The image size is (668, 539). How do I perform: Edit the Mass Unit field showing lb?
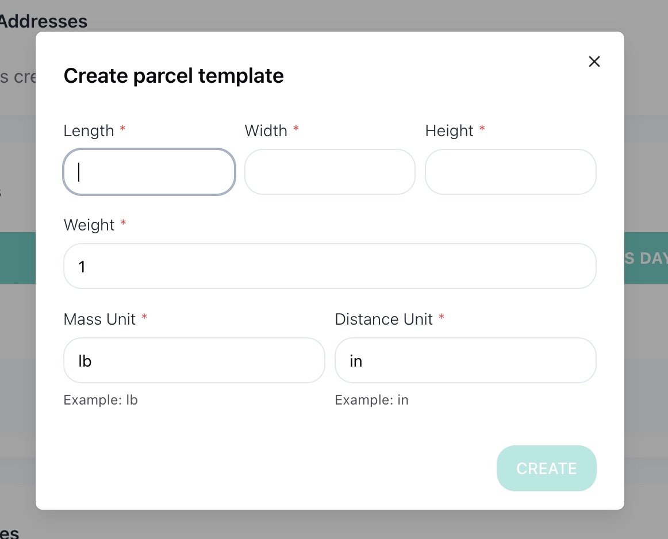tap(194, 361)
